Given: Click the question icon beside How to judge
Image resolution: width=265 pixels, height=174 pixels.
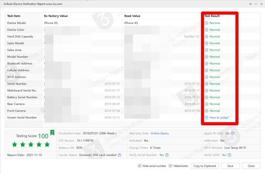Looking at the screenshot, I should pyautogui.click(x=206, y=118).
